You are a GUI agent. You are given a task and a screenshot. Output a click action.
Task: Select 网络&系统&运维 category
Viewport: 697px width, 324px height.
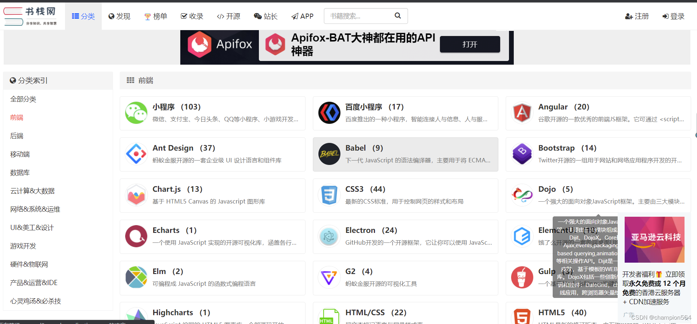coord(35,209)
